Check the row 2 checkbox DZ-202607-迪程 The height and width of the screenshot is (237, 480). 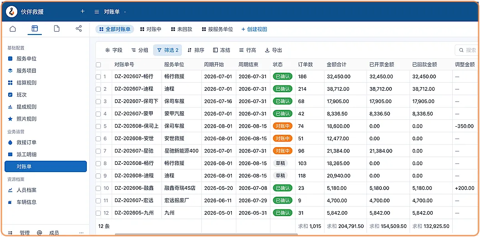point(98,89)
